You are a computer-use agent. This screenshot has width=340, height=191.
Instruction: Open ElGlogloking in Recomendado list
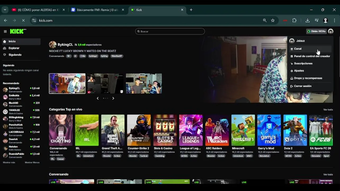21,119
